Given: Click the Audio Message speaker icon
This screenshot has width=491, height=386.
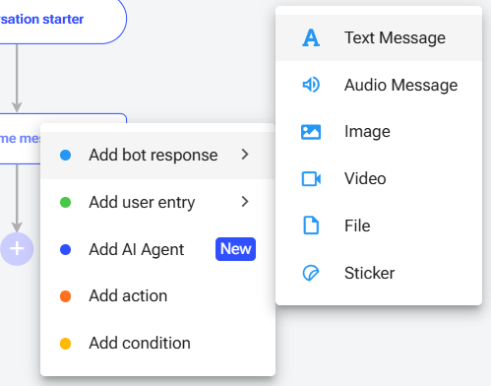Looking at the screenshot, I should 311,85.
